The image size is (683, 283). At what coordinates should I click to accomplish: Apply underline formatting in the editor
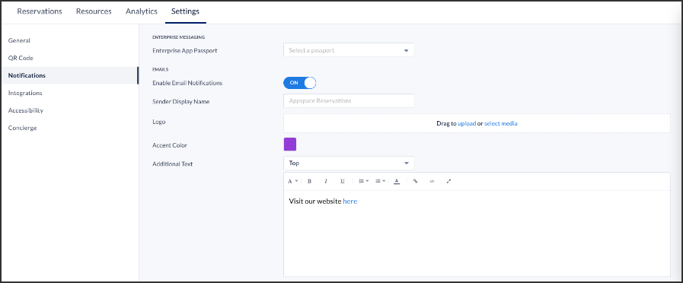click(x=343, y=181)
